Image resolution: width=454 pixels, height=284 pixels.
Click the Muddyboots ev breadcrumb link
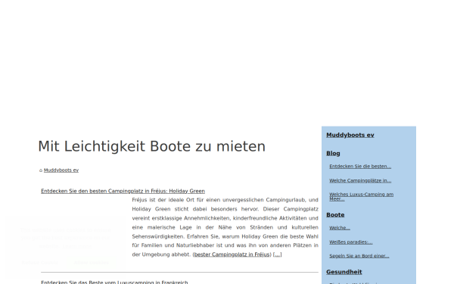[61, 170]
